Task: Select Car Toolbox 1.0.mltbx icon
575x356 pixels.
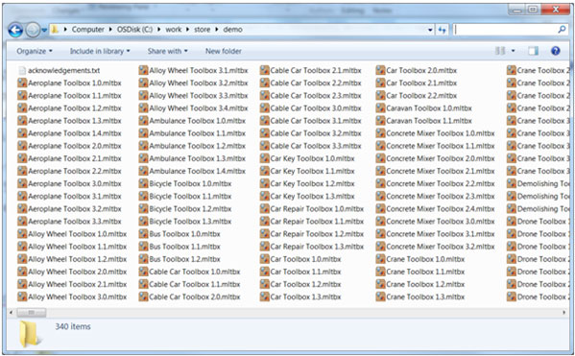Action: [264, 259]
